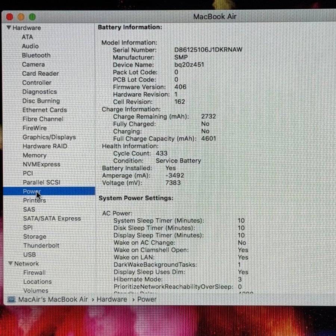Show Memory information

pos(34,155)
